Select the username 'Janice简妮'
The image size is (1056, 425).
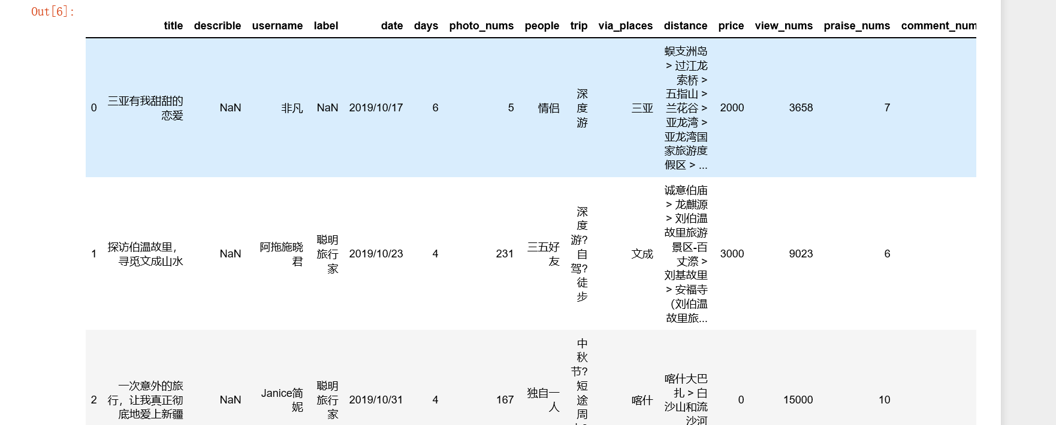pyautogui.click(x=282, y=400)
